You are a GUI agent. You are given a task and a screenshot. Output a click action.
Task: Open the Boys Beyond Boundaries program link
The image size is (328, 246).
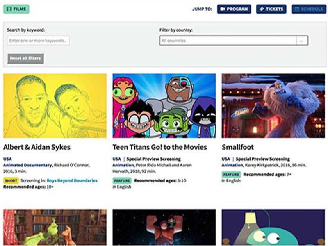pyautogui.click(x=72, y=180)
